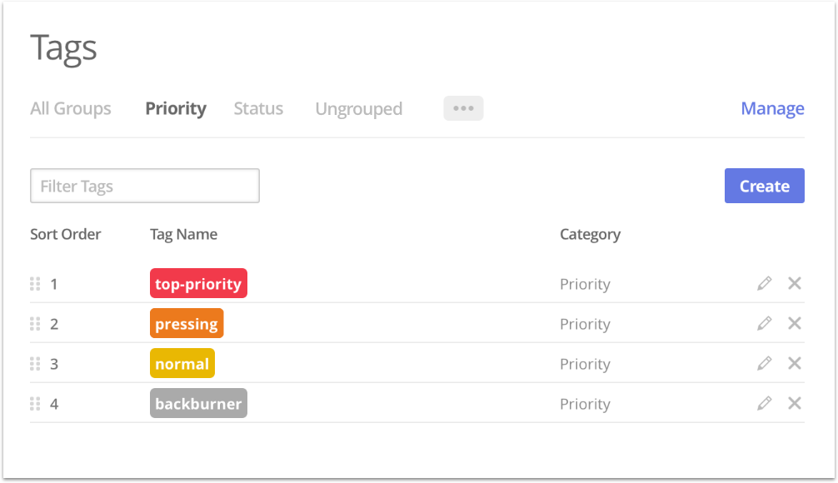This screenshot has width=838, height=483.
Task: Click the Create button
Action: click(x=764, y=187)
